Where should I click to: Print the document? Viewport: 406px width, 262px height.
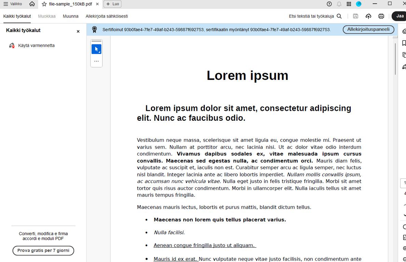point(381,16)
